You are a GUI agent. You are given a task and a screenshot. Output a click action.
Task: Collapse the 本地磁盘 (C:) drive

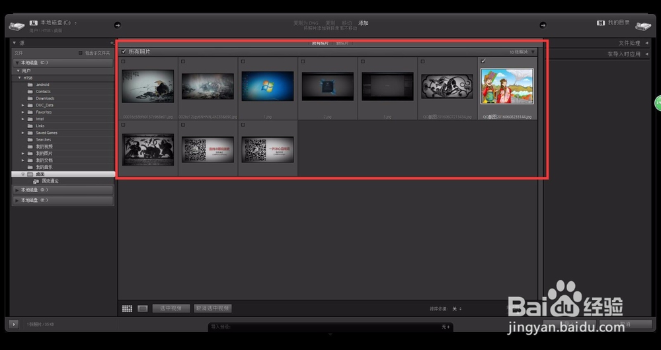[17, 63]
